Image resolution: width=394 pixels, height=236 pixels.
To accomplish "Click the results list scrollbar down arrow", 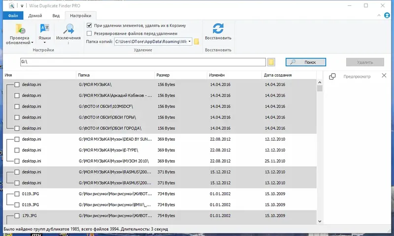I will [x=320, y=221].
